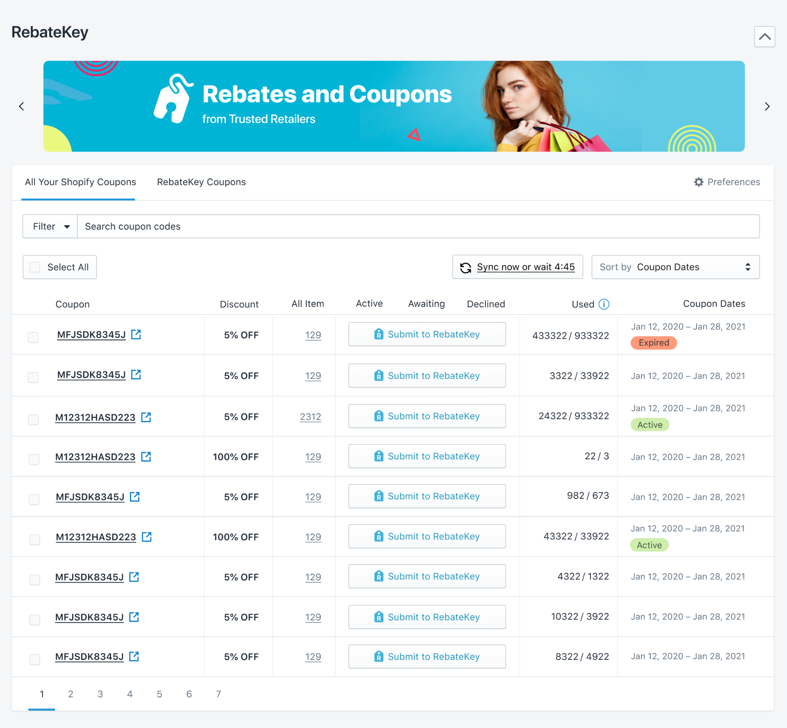This screenshot has height=728, width=787.
Task: Open the Sort by Coupon Dates dropdown
Action: [675, 267]
